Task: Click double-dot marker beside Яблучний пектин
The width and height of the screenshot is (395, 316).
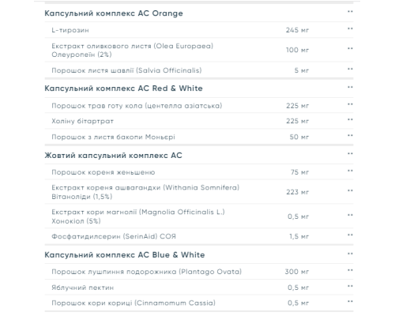Action: point(350,286)
